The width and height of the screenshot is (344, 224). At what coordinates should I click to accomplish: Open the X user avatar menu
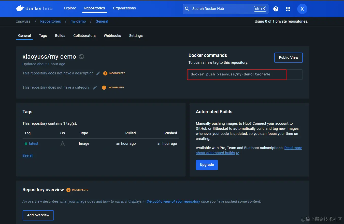point(302,9)
